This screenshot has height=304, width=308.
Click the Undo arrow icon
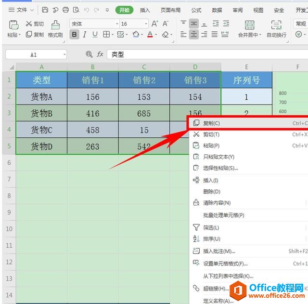pyautogui.click(x=87, y=10)
